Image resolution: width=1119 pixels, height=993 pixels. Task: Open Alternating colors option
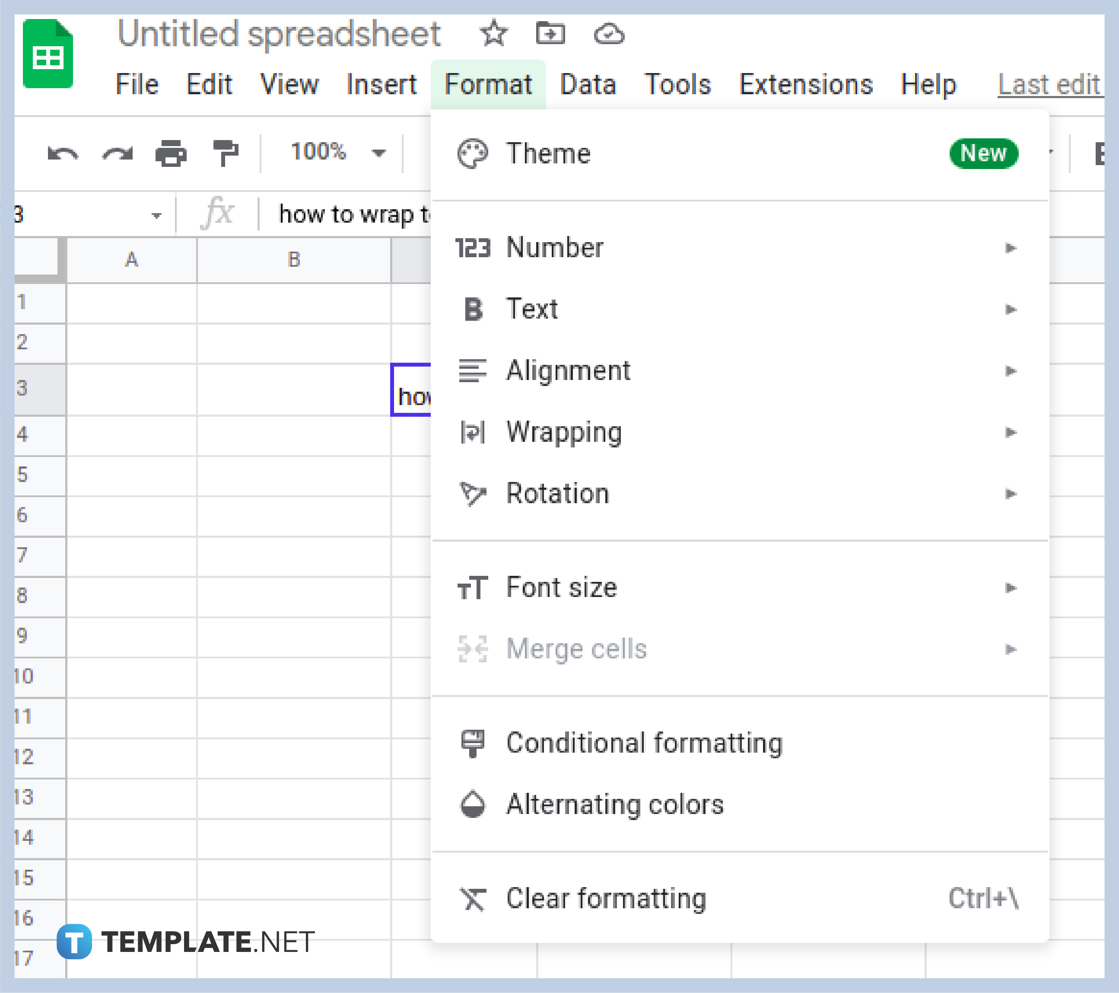point(614,805)
